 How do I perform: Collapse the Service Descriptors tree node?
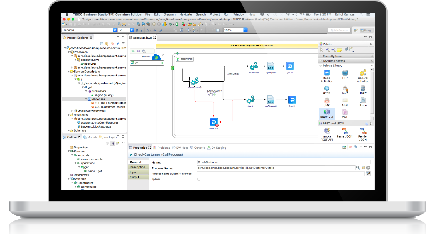tap(69, 71)
